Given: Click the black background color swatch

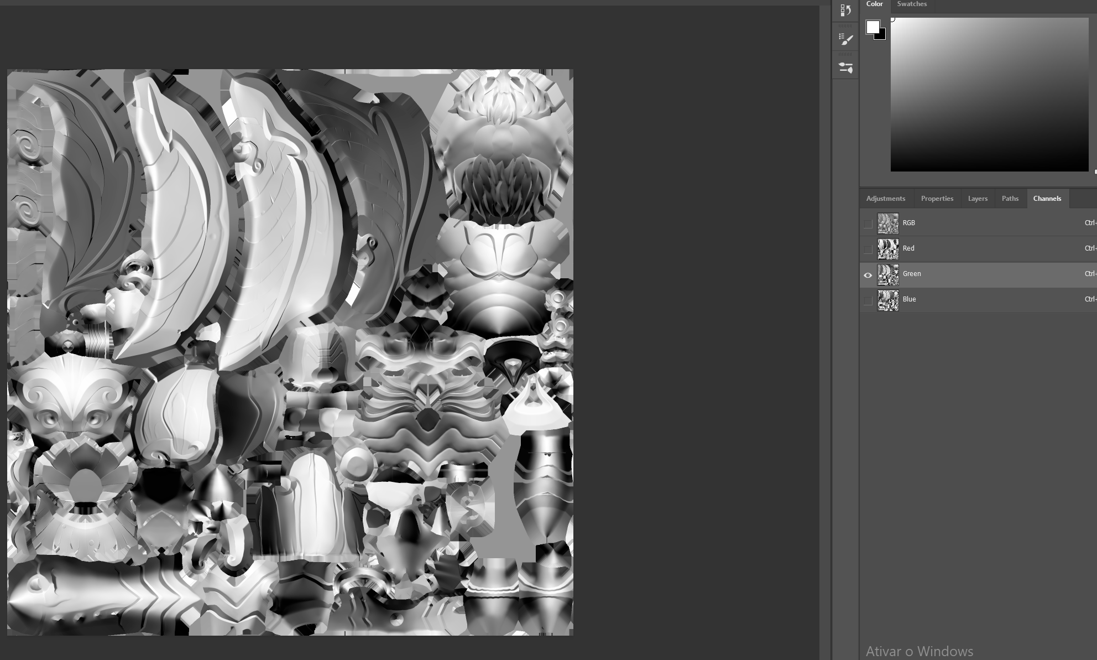Looking at the screenshot, I should click(x=882, y=37).
